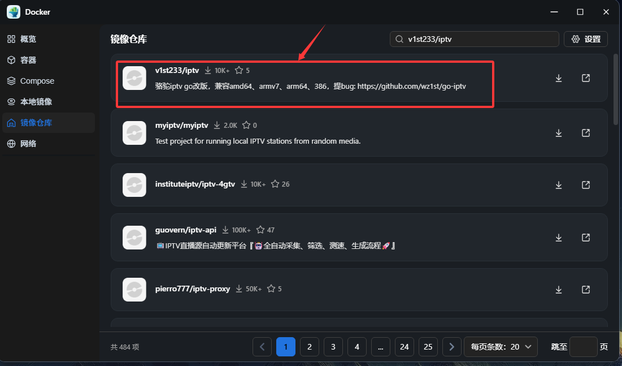
Task: Click the IPTV直播源自动更新平台 description
Action: (276, 246)
